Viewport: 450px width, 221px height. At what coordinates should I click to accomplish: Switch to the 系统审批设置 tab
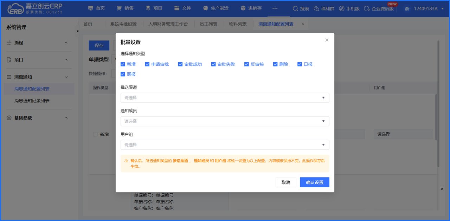click(x=123, y=24)
